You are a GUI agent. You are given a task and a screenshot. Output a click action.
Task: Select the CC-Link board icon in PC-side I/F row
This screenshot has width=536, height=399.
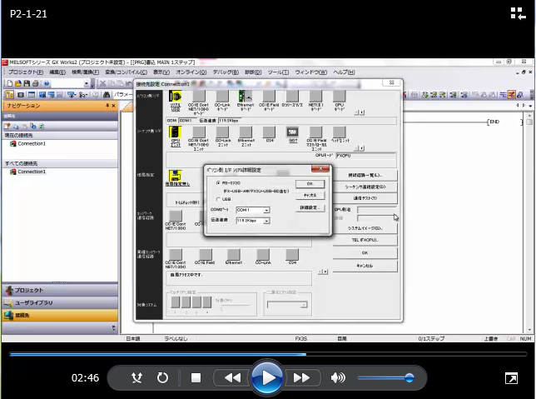(222, 97)
